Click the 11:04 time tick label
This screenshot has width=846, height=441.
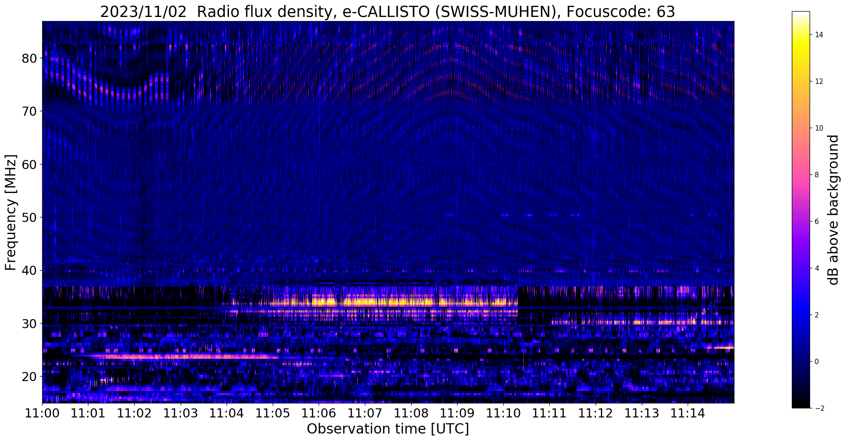pyautogui.click(x=226, y=413)
